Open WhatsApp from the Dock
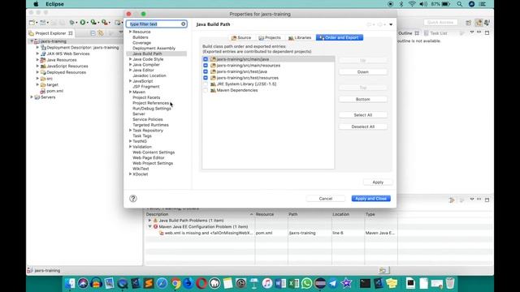The image size is (520, 292). click(307, 283)
